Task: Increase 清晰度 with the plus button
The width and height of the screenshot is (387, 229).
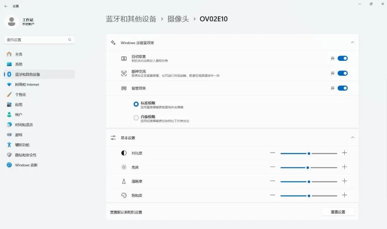Action: pyautogui.click(x=345, y=181)
